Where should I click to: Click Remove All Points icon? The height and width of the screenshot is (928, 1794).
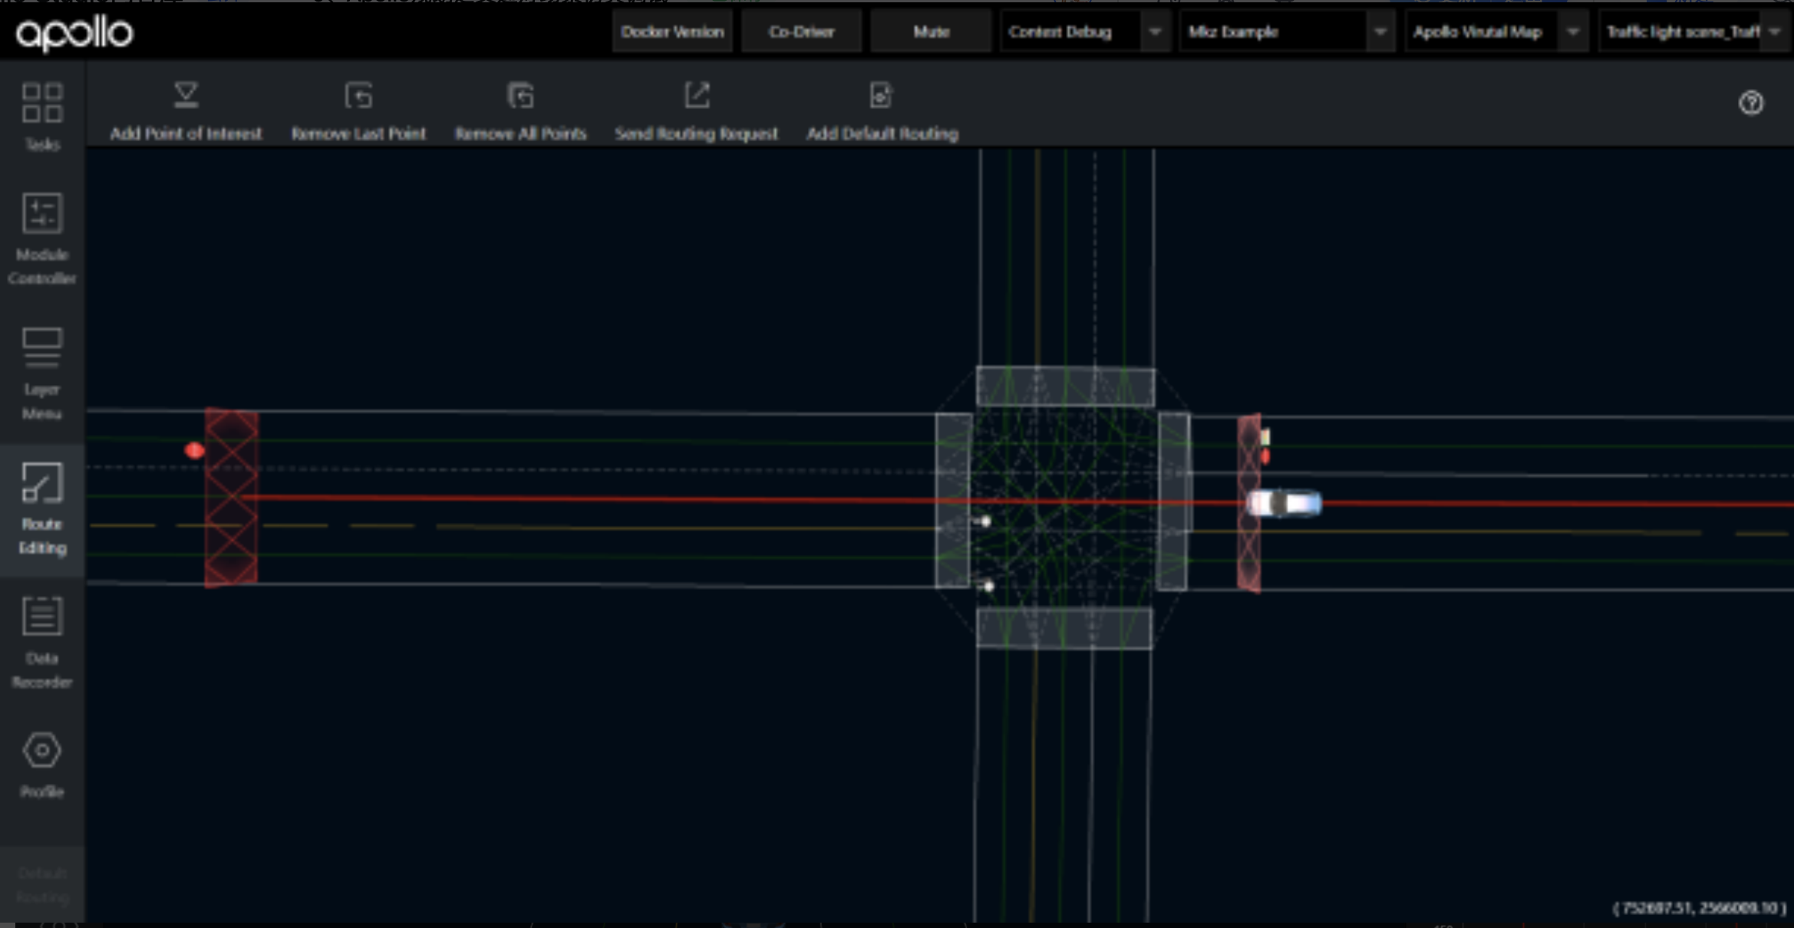coord(520,97)
